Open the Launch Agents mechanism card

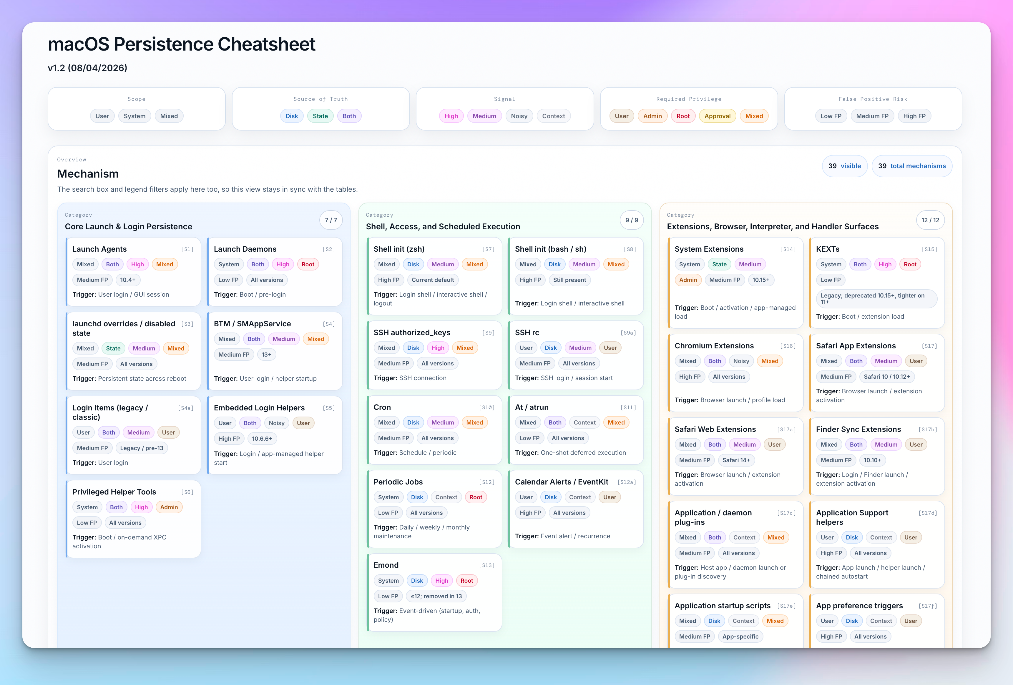click(99, 249)
